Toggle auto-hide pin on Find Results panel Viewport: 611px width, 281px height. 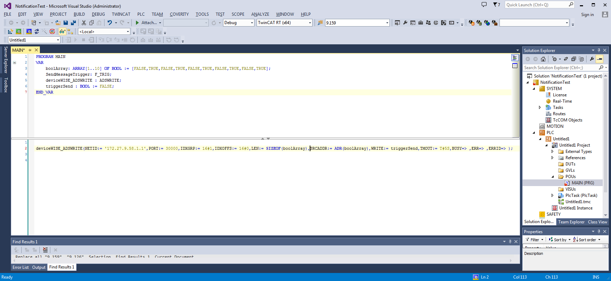(510, 242)
